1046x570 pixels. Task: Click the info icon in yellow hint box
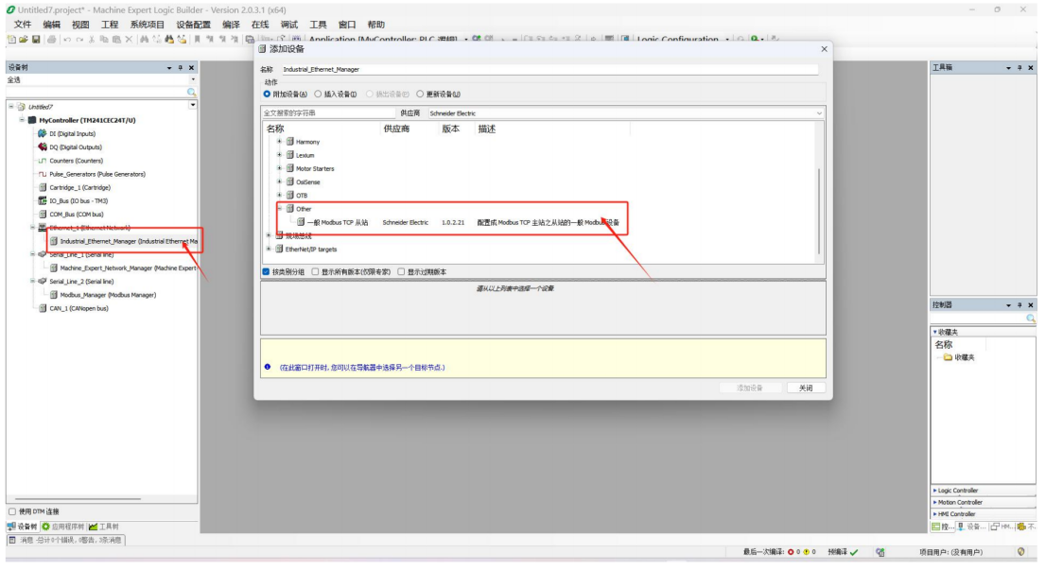tap(268, 367)
